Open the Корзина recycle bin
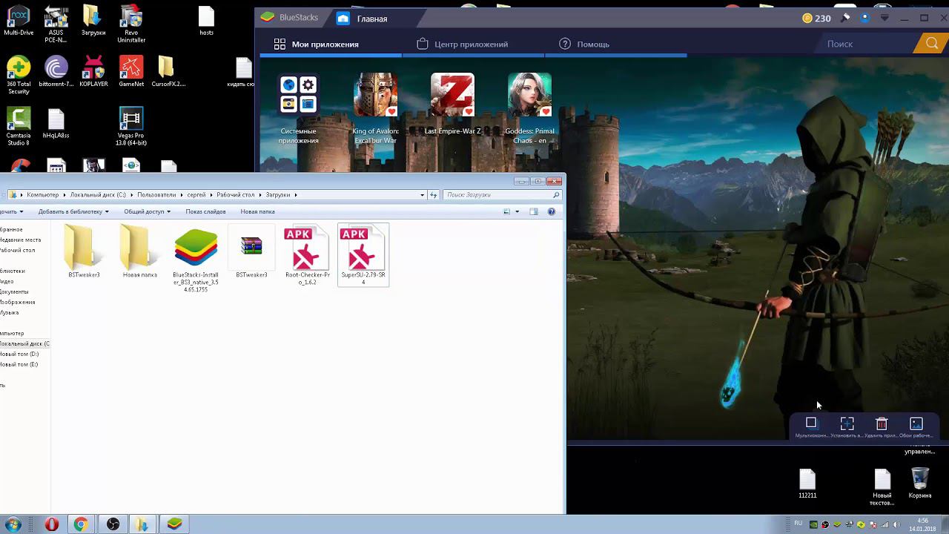949x534 pixels. pyautogui.click(x=919, y=484)
